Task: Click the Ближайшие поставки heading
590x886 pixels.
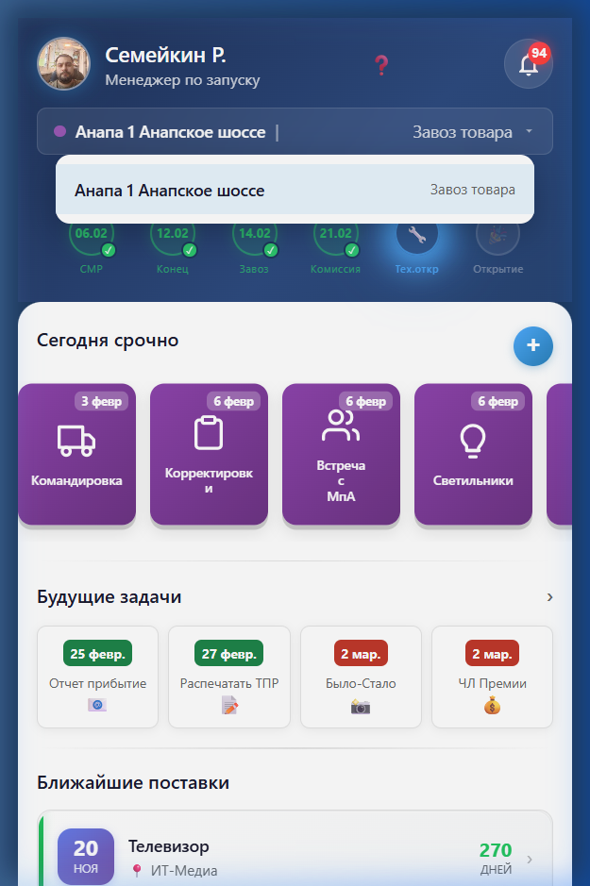Action: [x=133, y=782]
